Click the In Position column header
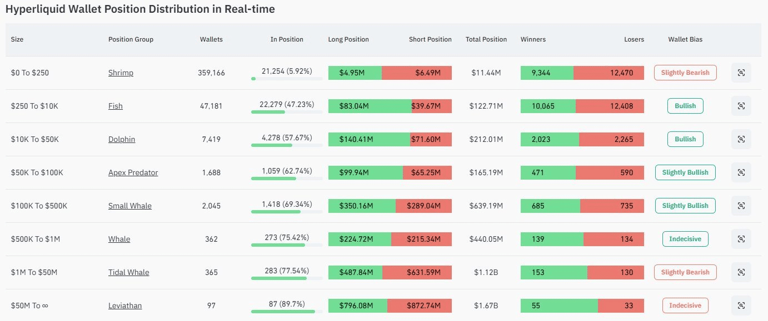 tap(287, 39)
